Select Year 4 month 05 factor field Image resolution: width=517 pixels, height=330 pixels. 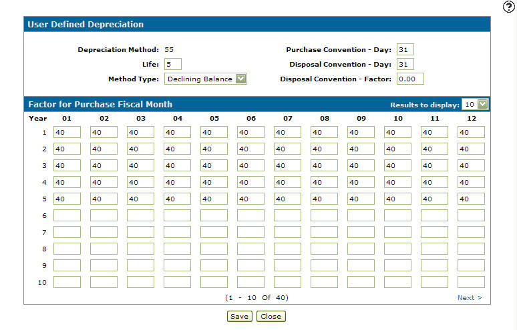point(214,182)
